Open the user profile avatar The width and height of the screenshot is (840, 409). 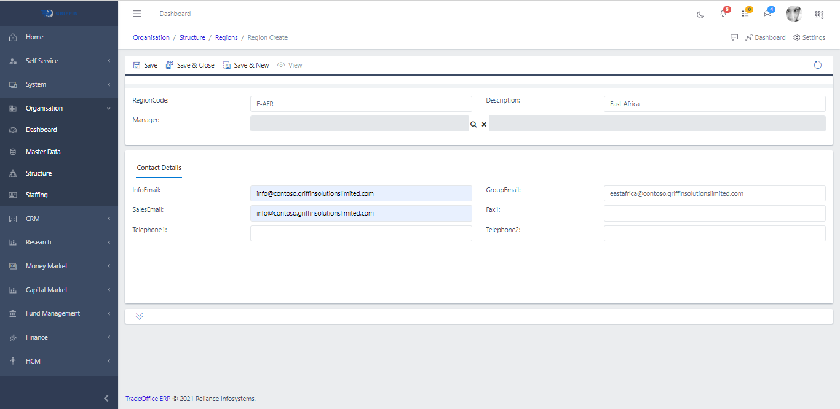tap(793, 14)
